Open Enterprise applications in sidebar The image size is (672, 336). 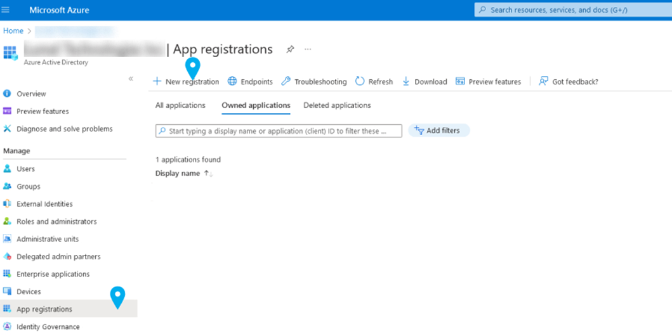point(53,275)
